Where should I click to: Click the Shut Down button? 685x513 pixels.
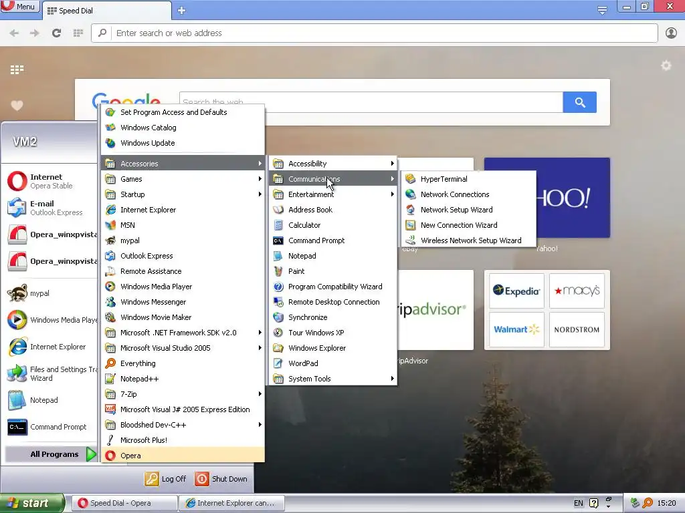[221, 478]
